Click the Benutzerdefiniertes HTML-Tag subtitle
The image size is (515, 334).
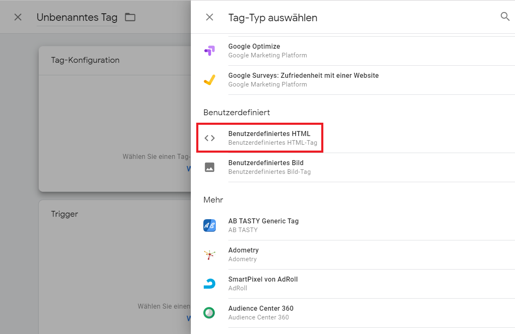(272, 143)
